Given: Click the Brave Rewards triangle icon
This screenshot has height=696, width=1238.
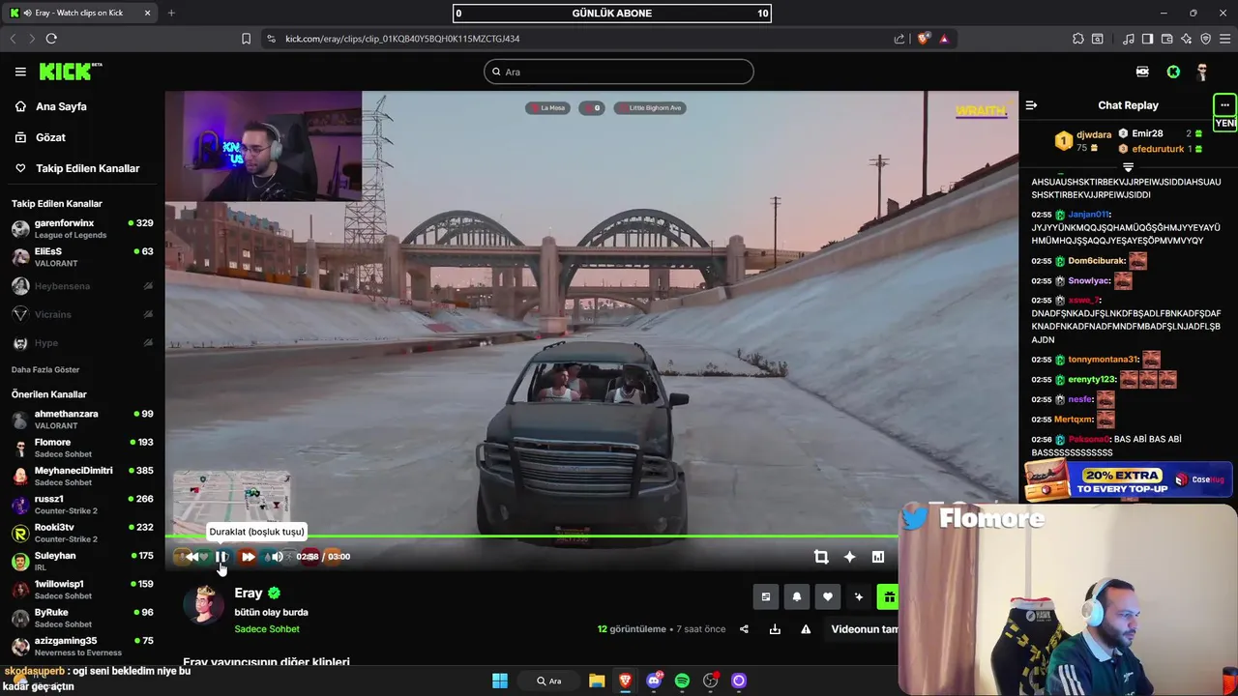Looking at the screenshot, I should (944, 39).
